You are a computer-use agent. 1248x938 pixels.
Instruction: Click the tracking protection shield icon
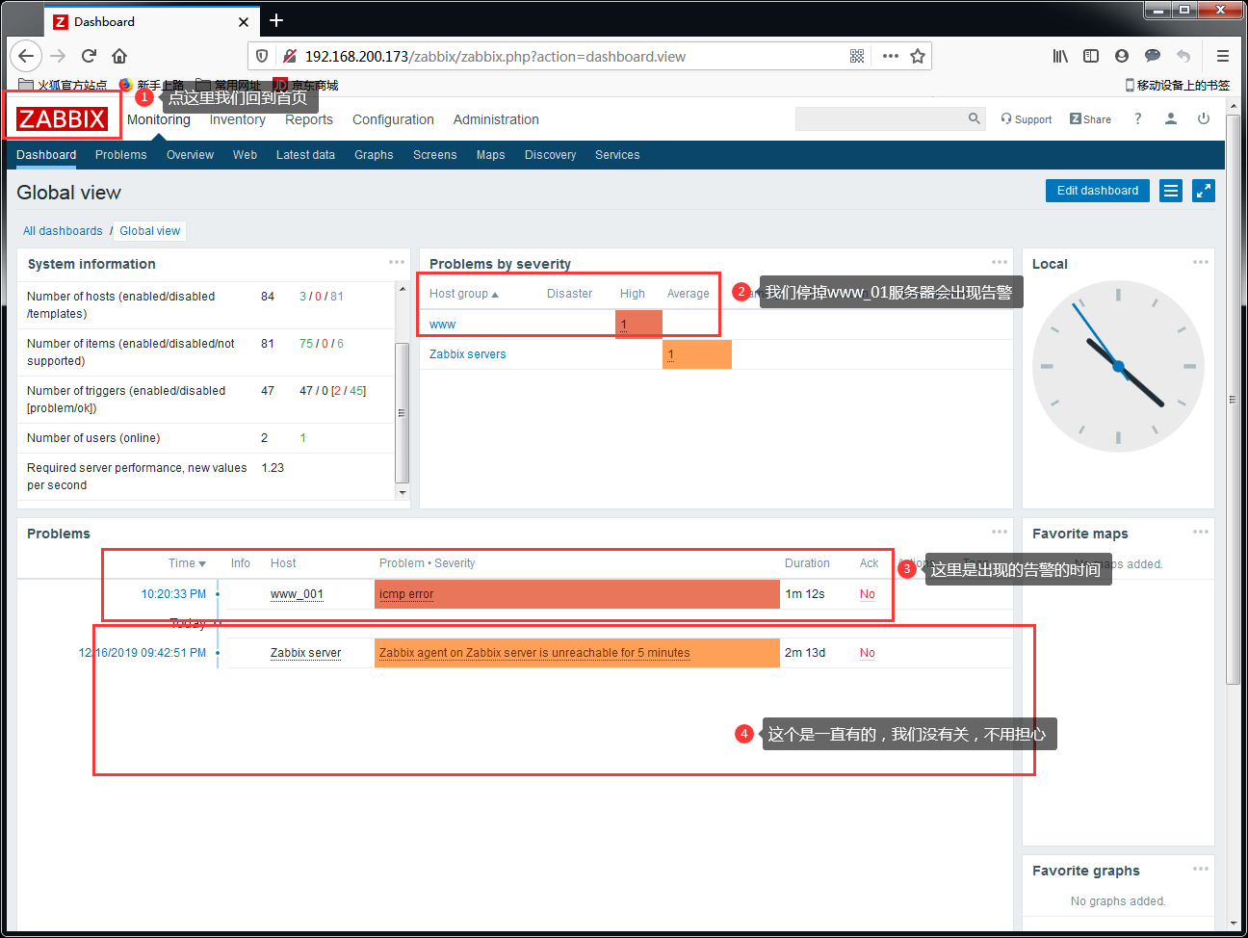click(x=262, y=56)
